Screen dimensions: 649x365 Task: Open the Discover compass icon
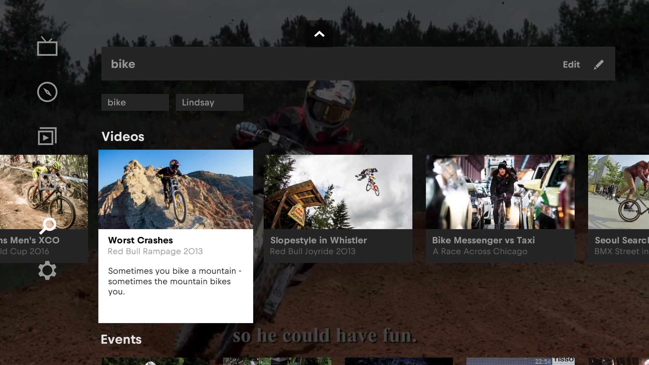click(47, 92)
